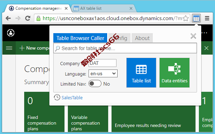
Task: Open the Table Browser Caller tab
Action: click(x=80, y=38)
